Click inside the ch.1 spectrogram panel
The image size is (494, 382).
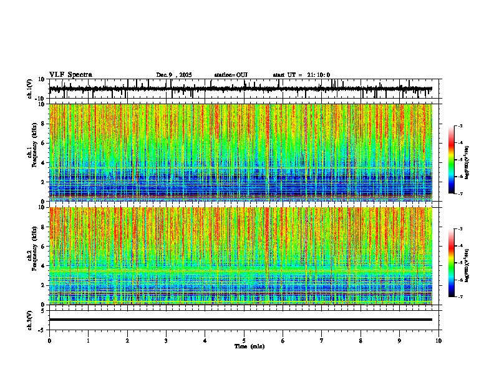pyautogui.click(x=240, y=152)
